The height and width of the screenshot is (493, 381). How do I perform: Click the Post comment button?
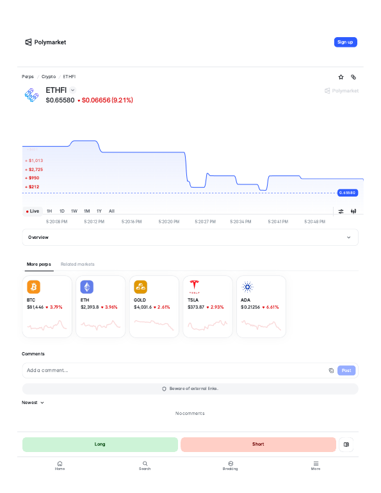click(x=346, y=370)
